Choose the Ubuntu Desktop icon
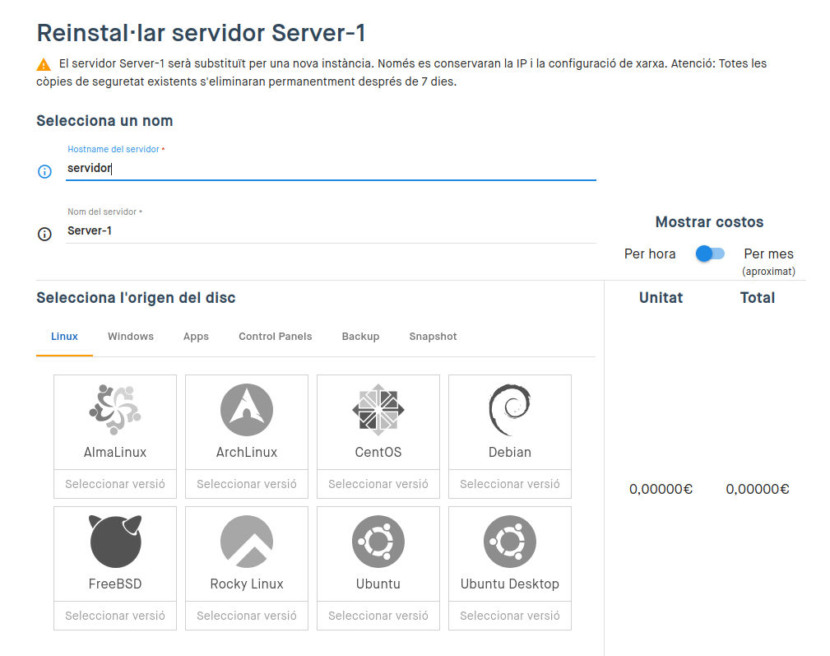 coord(510,542)
